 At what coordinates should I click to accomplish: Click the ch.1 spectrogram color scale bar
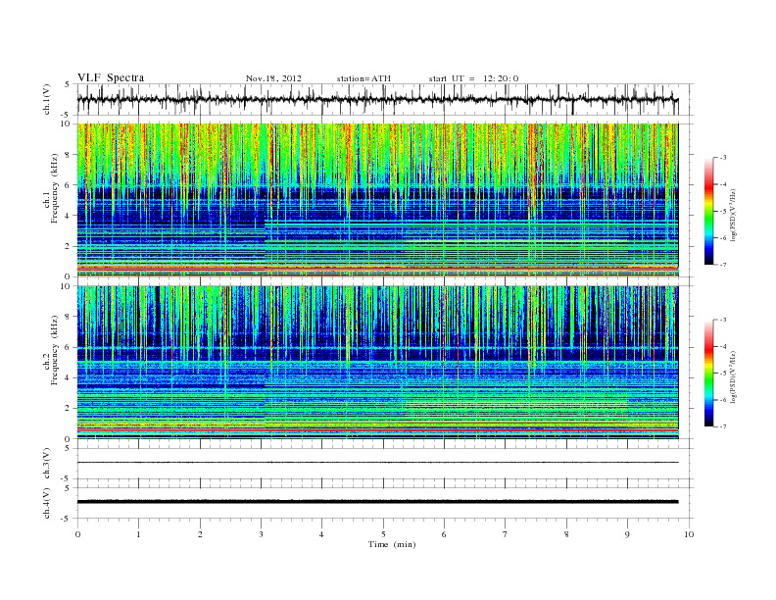pos(709,211)
